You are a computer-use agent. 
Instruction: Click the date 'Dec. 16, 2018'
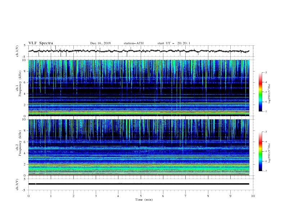coord(100,43)
